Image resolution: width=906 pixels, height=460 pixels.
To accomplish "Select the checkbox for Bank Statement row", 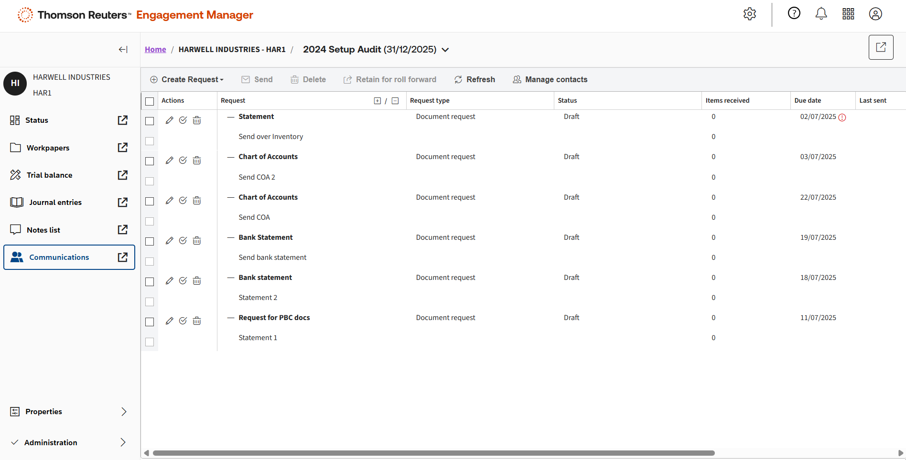I will (150, 242).
